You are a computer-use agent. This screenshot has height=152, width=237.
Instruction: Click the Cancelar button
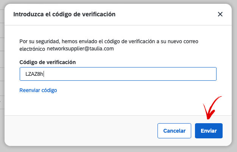point(174,131)
